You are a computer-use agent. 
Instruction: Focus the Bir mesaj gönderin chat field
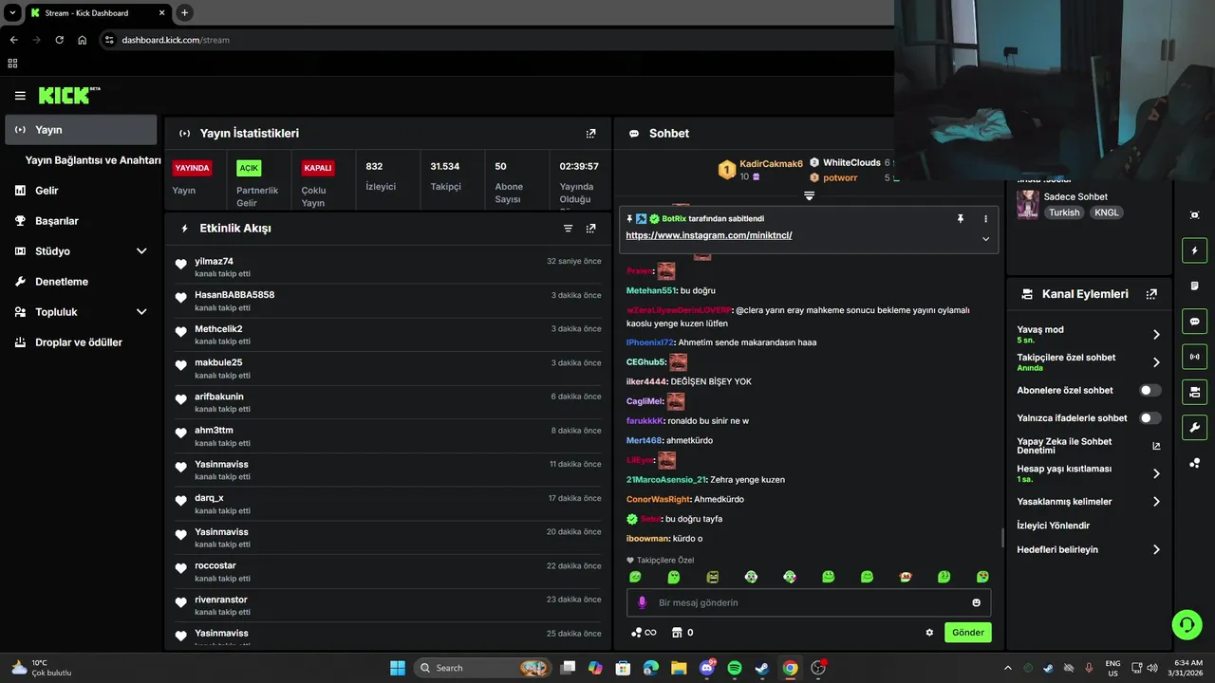pos(809,602)
